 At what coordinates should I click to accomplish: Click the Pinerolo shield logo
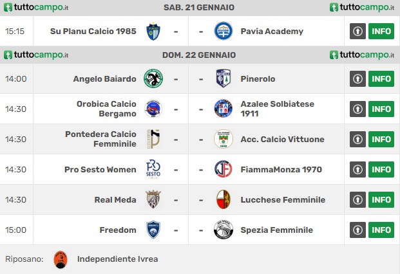(224, 78)
